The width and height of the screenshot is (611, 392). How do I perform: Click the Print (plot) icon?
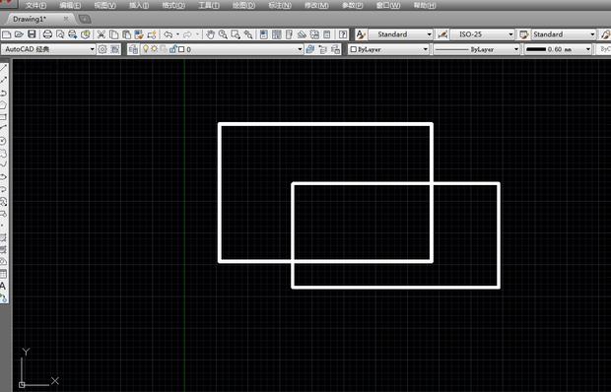(x=47, y=34)
